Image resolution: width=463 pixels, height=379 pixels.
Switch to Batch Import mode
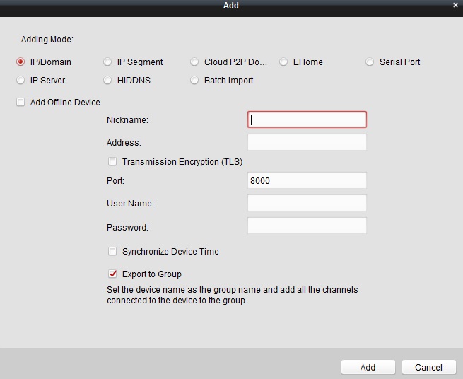coord(195,81)
